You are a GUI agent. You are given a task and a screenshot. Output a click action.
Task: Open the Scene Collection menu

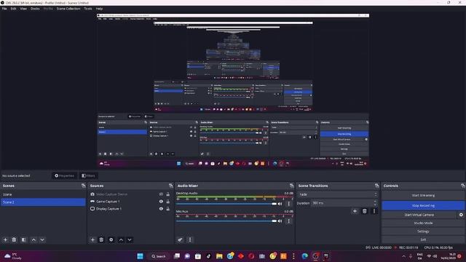[68, 9]
